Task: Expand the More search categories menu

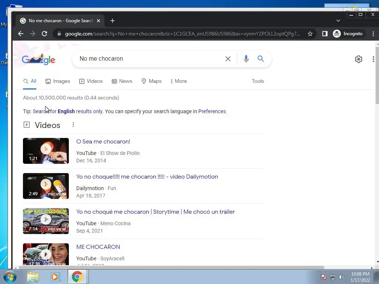Action: point(179,81)
